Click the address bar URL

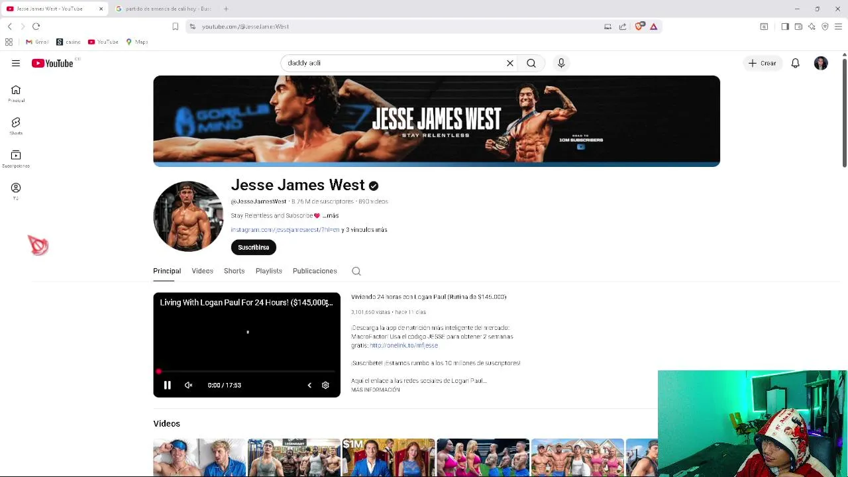coord(245,26)
